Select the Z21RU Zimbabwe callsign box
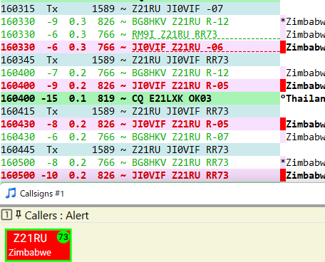Image resolution: width=325 pixels, height=262 pixels. [x=38, y=245]
